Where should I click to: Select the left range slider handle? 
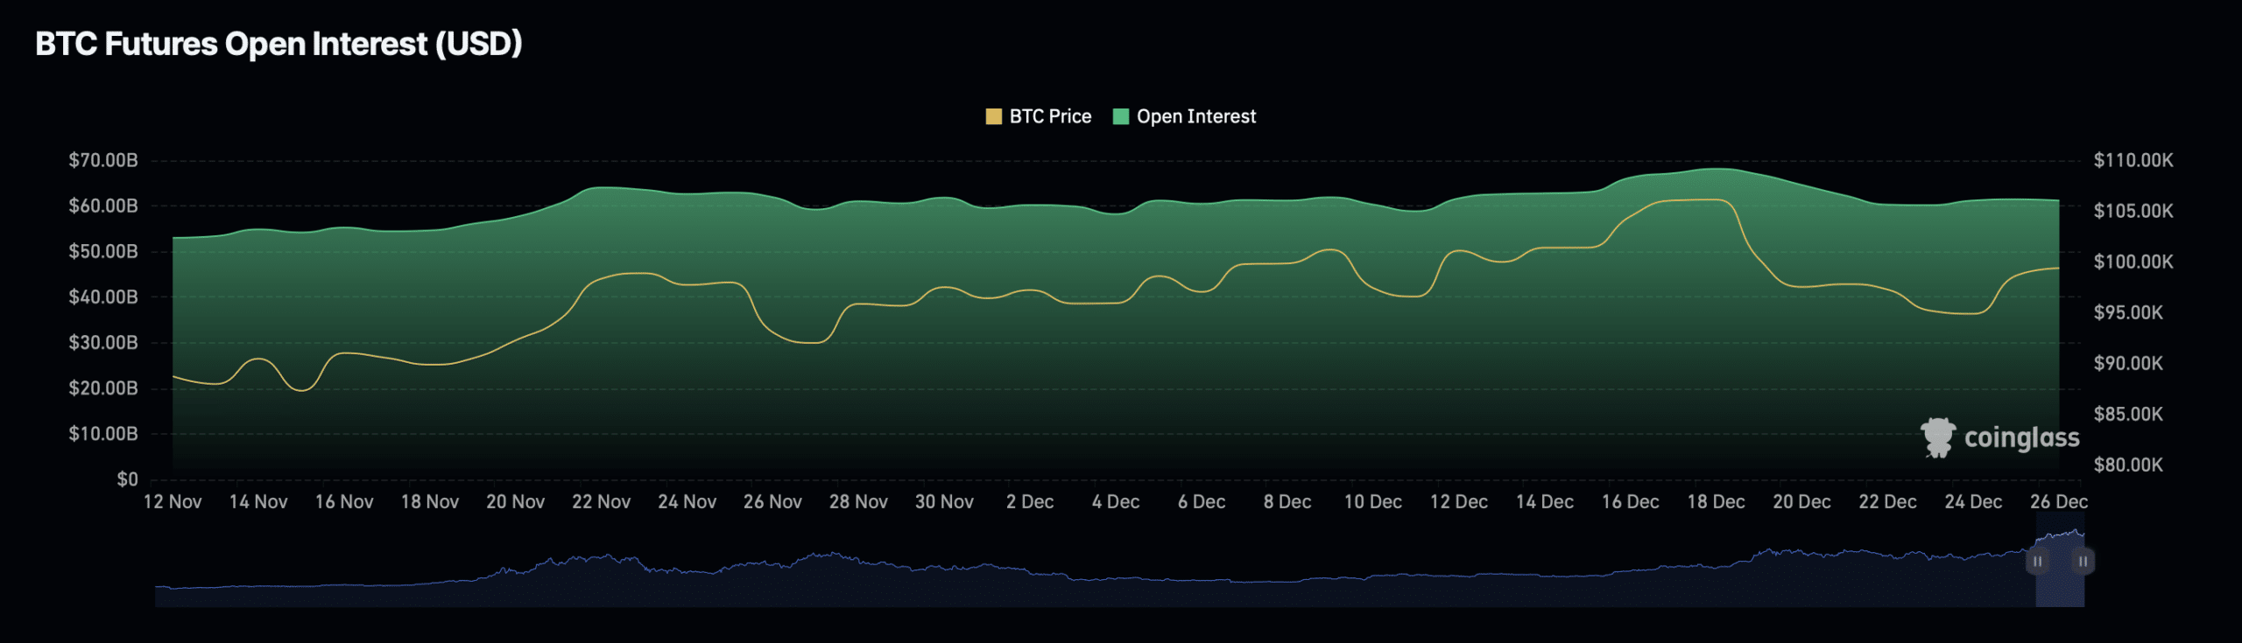2037,562
